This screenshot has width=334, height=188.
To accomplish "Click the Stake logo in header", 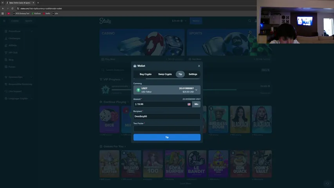I will (105, 21).
